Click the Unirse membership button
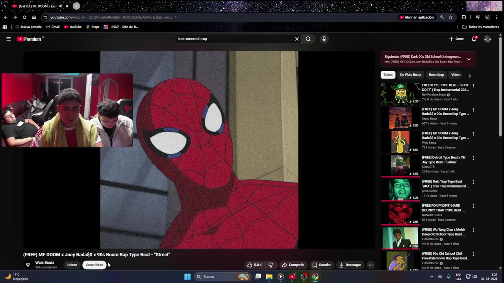 (x=72, y=265)
